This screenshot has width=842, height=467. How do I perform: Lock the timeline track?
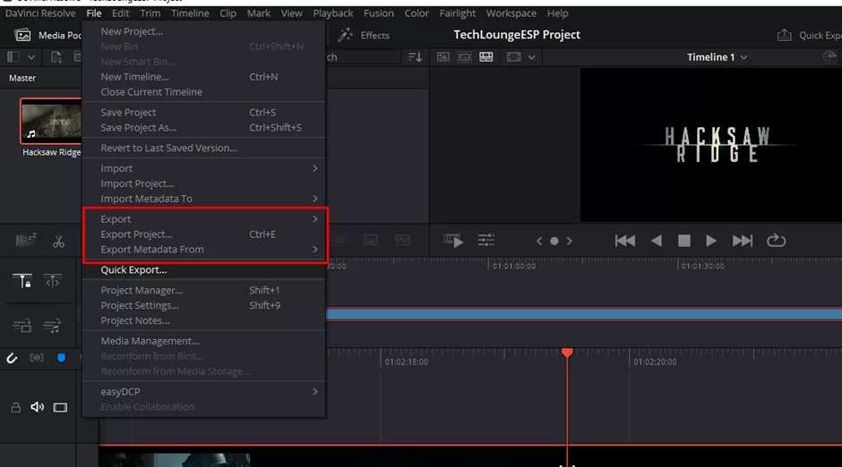click(15, 408)
